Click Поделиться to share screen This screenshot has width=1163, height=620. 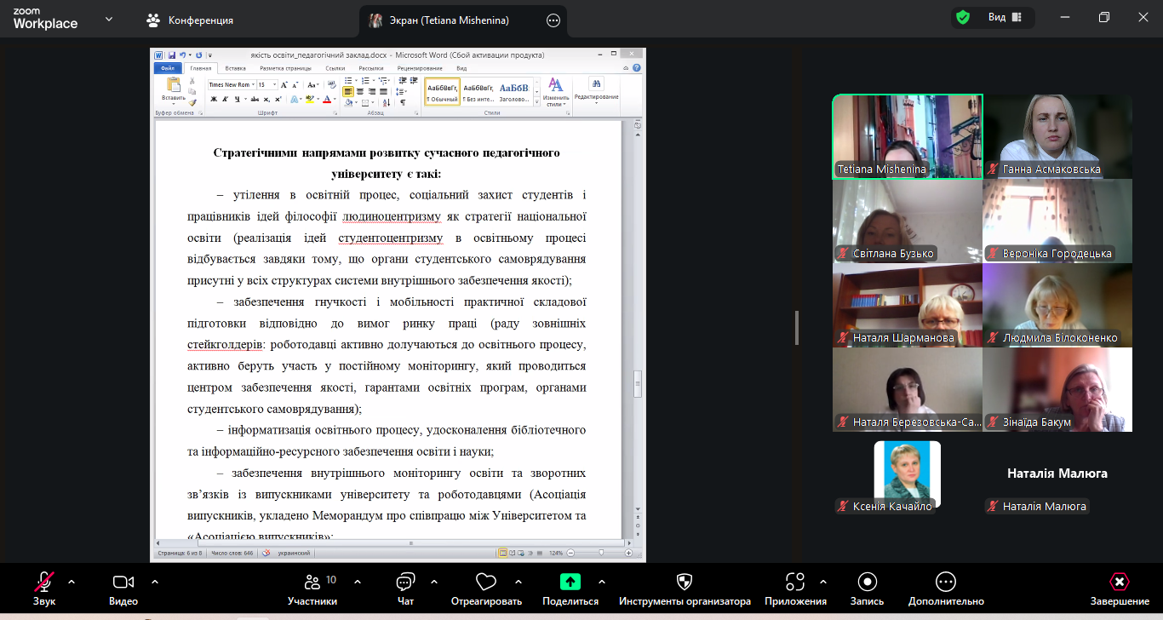[569, 588]
